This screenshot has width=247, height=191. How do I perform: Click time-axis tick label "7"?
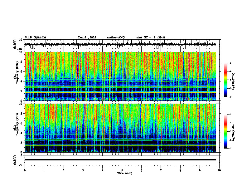pos(161,170)
